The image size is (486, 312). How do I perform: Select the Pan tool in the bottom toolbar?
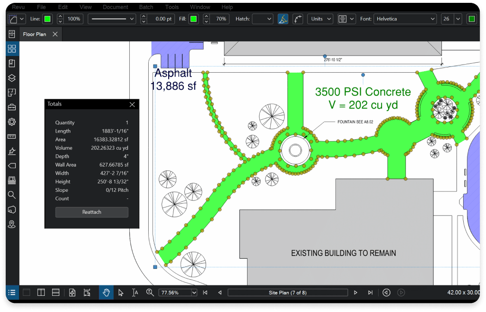105,292
